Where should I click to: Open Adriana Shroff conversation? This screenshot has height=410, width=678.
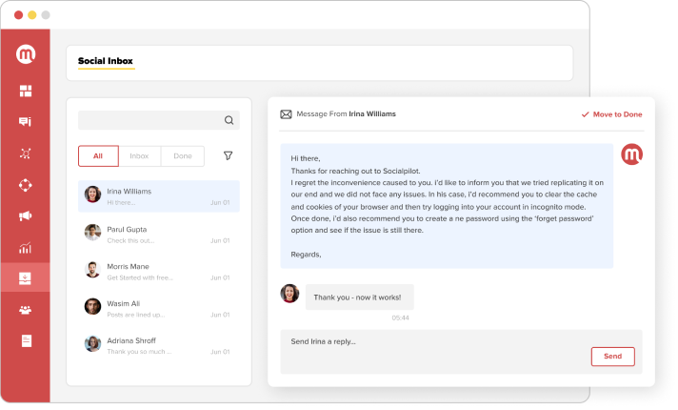point(159,345)
